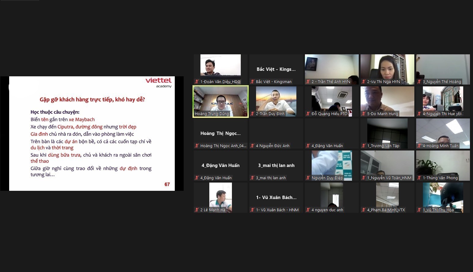This screenshot has height=272, width=473.
Task: Click muted mic icon for 5-Do Manh Hung
Action: tap(364, 114)
